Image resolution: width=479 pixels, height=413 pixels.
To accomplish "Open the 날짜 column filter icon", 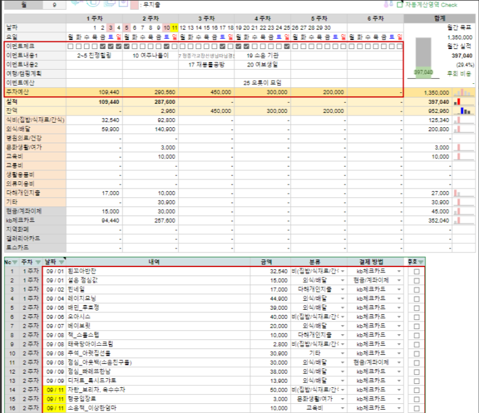I will (x=61, y=262).
